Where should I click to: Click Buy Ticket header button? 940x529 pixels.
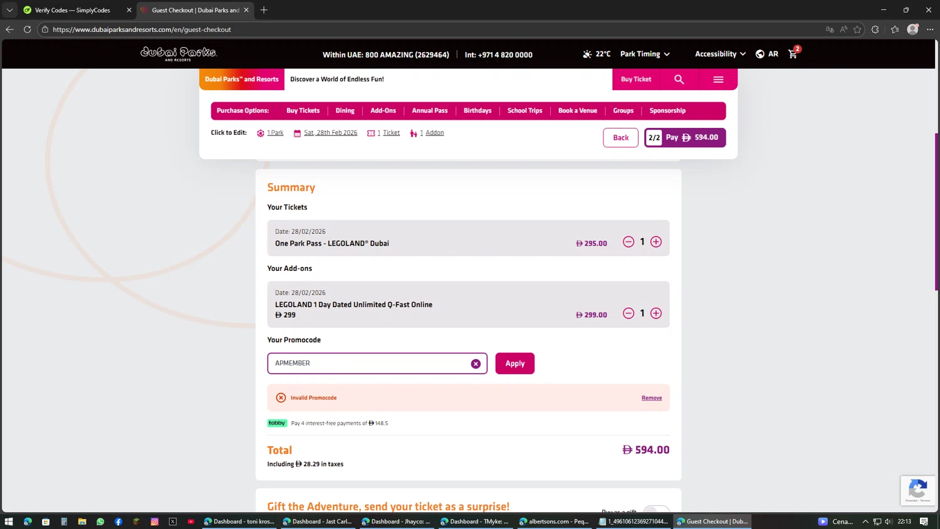(635, 80)
